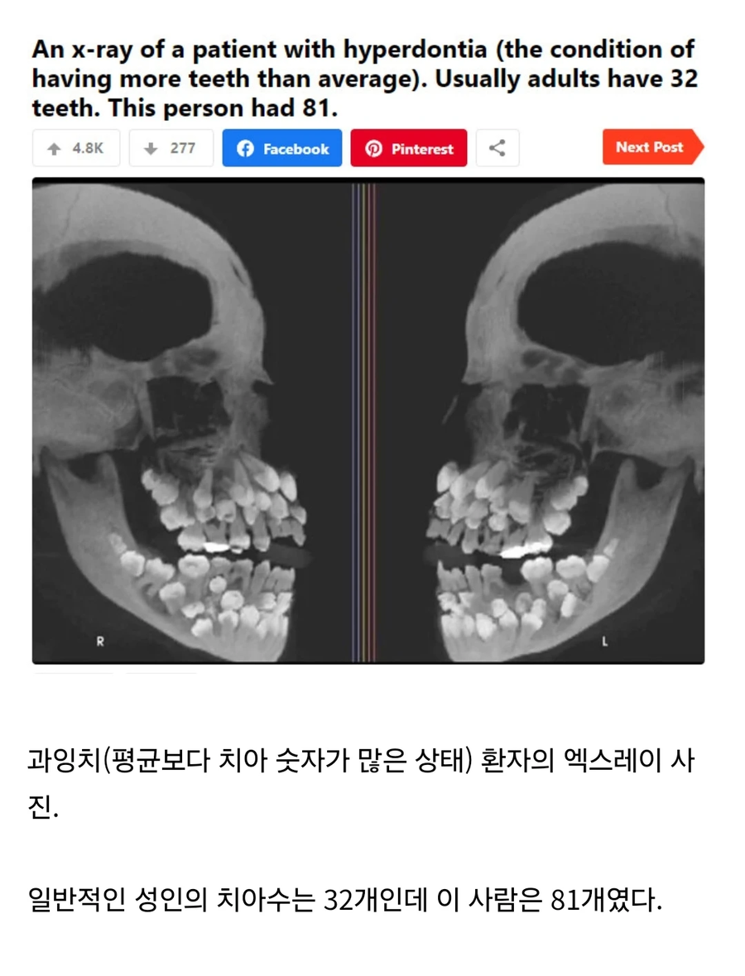
Task: Click the upvote arrow icon
Action: click(x=54, y=149)
